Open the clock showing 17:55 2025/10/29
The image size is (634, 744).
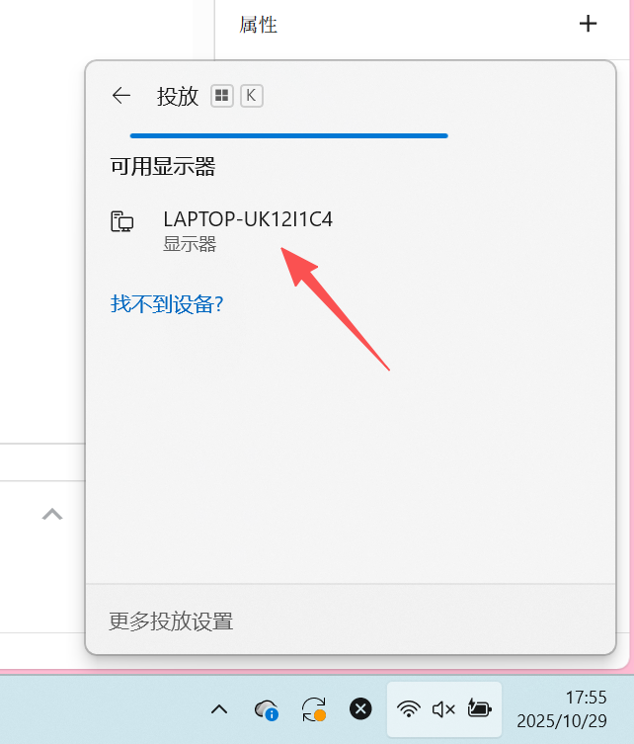coord(562,709)
